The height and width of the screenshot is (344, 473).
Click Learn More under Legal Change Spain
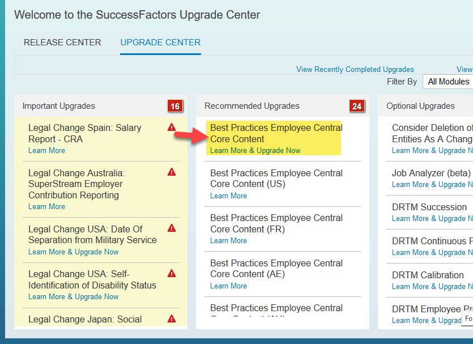point(47,151)
